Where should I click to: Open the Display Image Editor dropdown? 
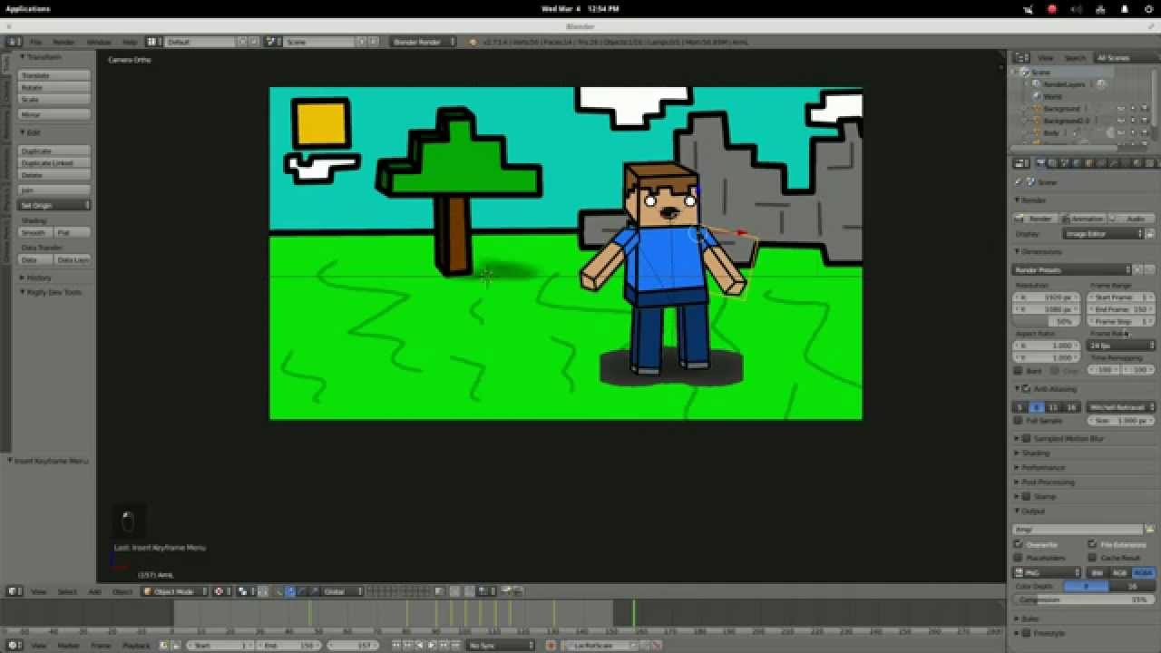click(1103, 233)
